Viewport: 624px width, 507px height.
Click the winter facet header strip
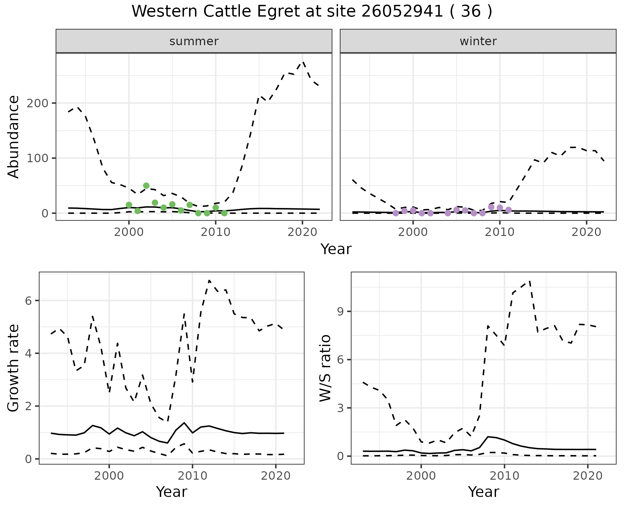point(478,41)
